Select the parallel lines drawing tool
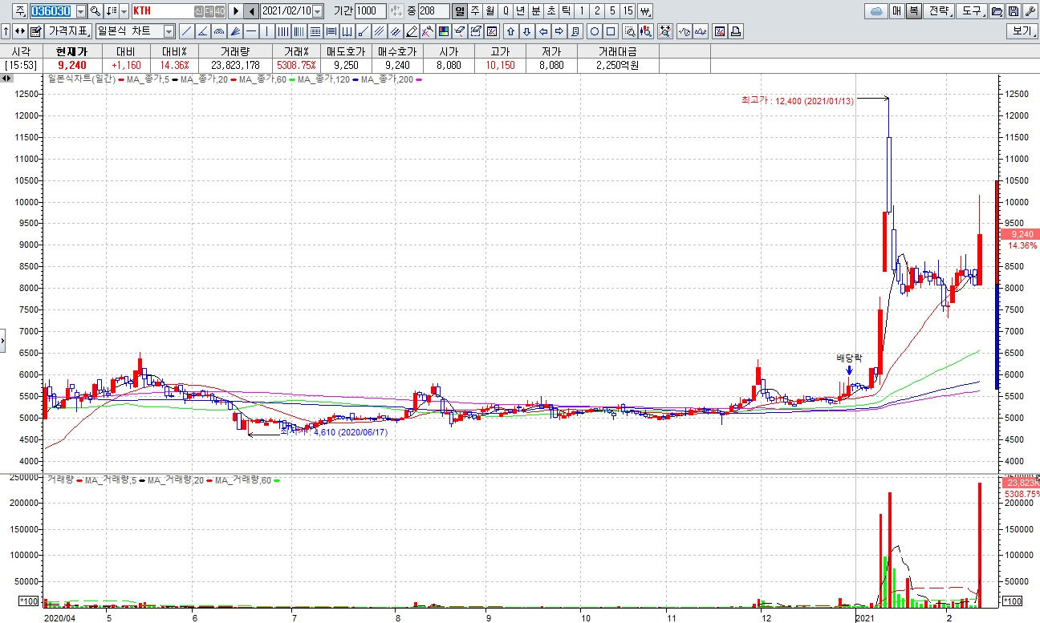Viewport: 1040px width, 623px height. 378,32
